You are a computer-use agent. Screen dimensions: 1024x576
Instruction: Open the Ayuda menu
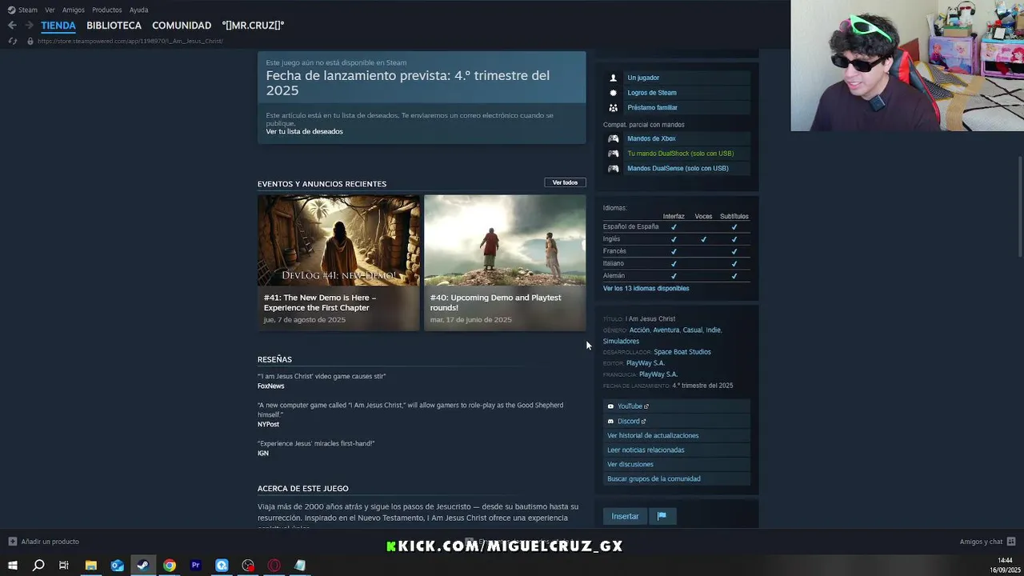pos(139,10)
